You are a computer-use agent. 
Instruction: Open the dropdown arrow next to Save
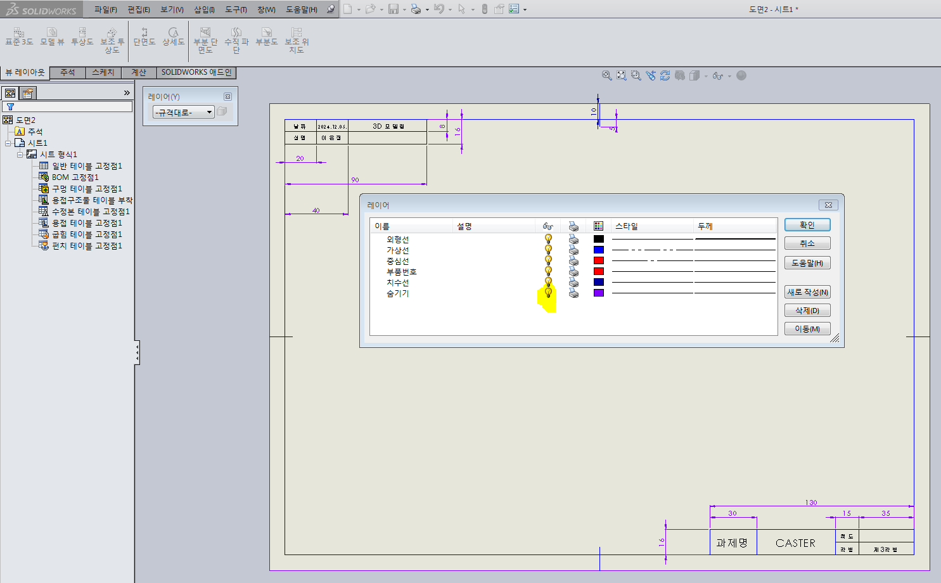coord(404,10)
